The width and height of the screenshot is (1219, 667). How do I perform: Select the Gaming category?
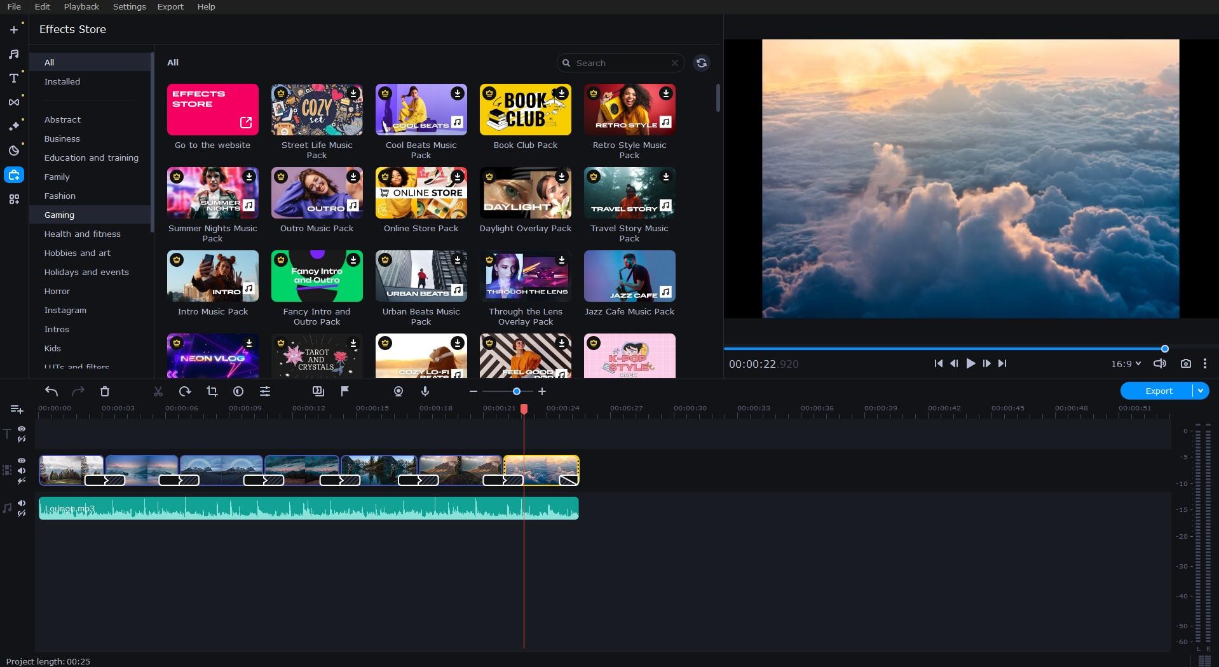(x=59, y=215)
